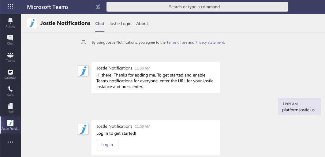Open Calls from sidebar
Screen dimensions: 325x157
click(10, 91)
